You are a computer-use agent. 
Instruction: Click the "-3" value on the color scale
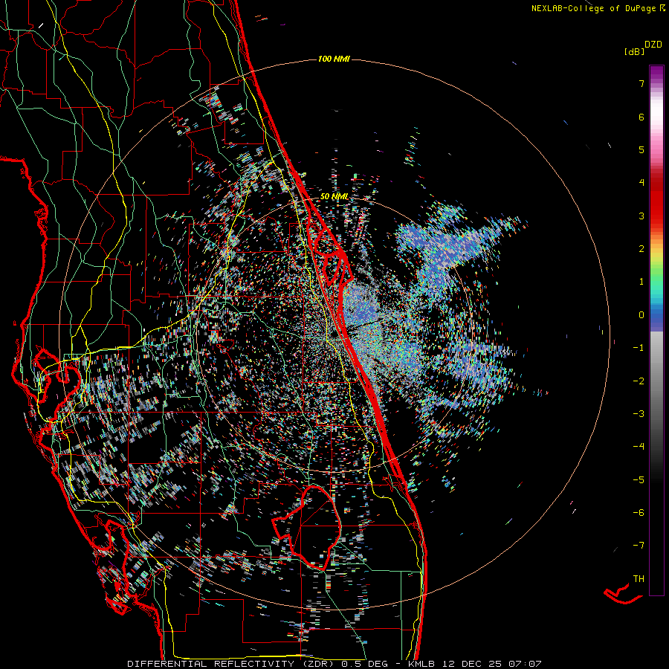click(639, 414)
